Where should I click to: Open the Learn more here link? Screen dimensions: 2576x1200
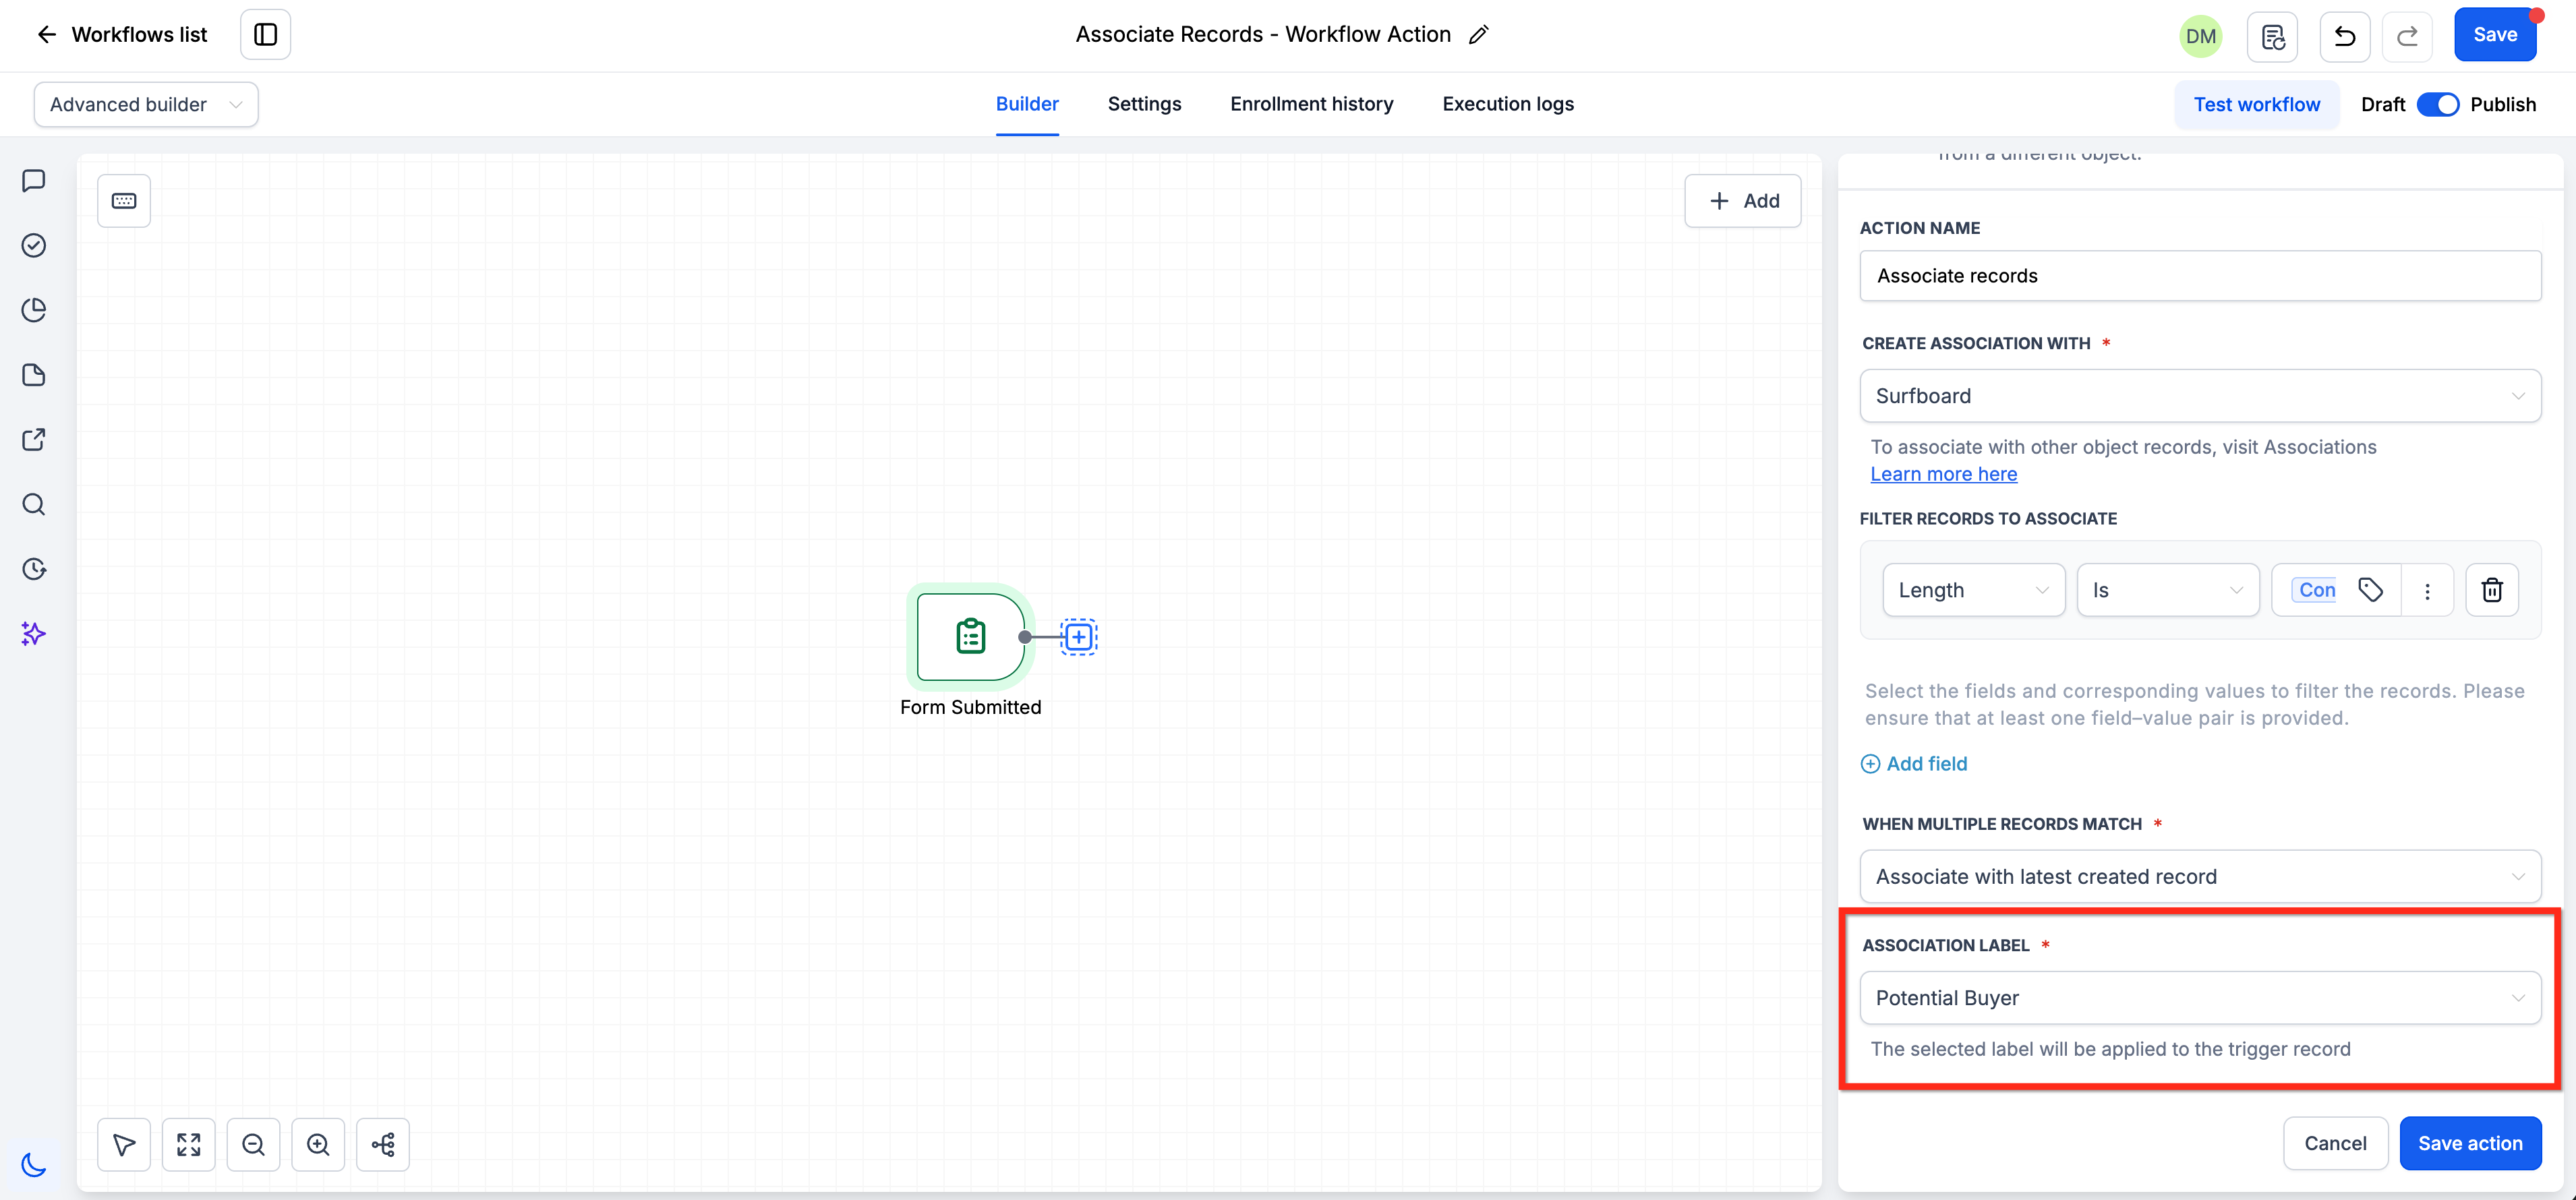point(1943,474)
